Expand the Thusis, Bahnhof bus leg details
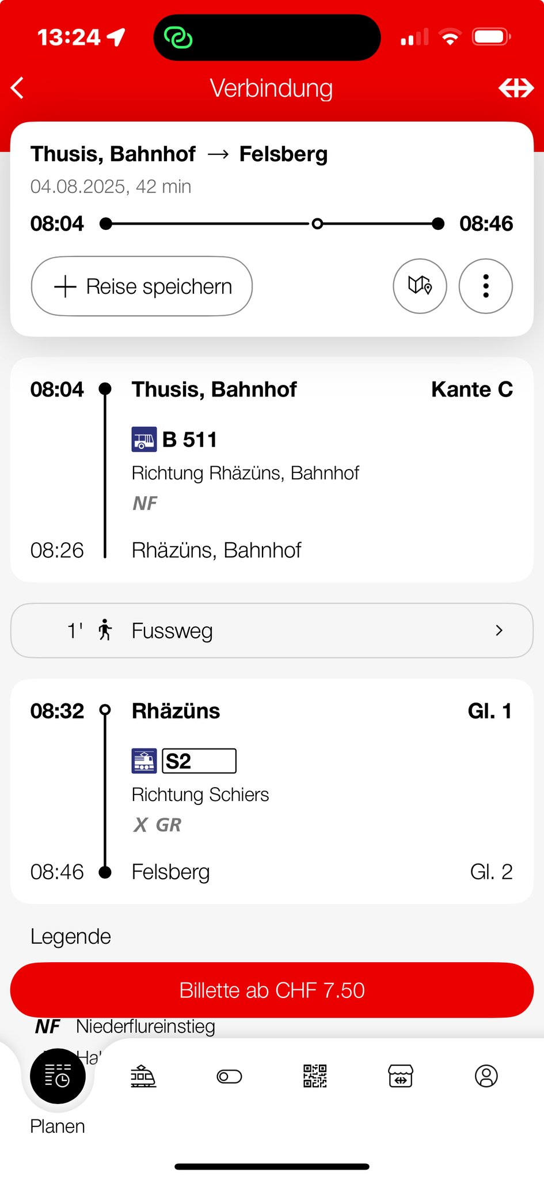 [272, 470]
